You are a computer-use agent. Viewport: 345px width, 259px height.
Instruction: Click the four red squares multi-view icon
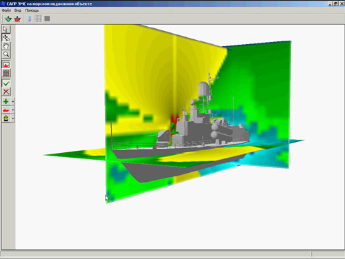(6, 73)
